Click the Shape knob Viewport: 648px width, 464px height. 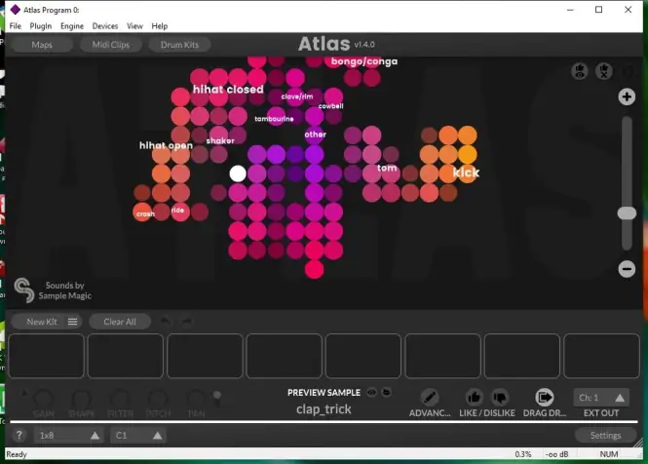pos(81,399)
